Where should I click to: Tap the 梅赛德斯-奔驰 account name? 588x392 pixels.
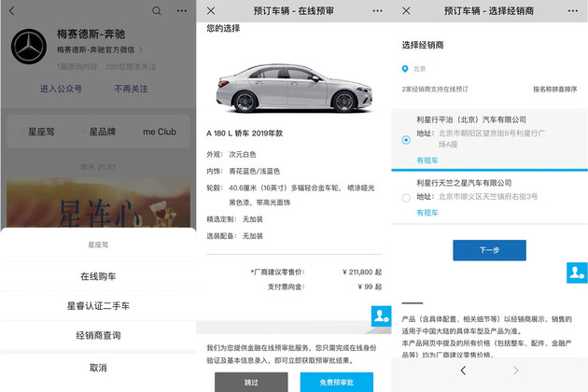(91, 35)
